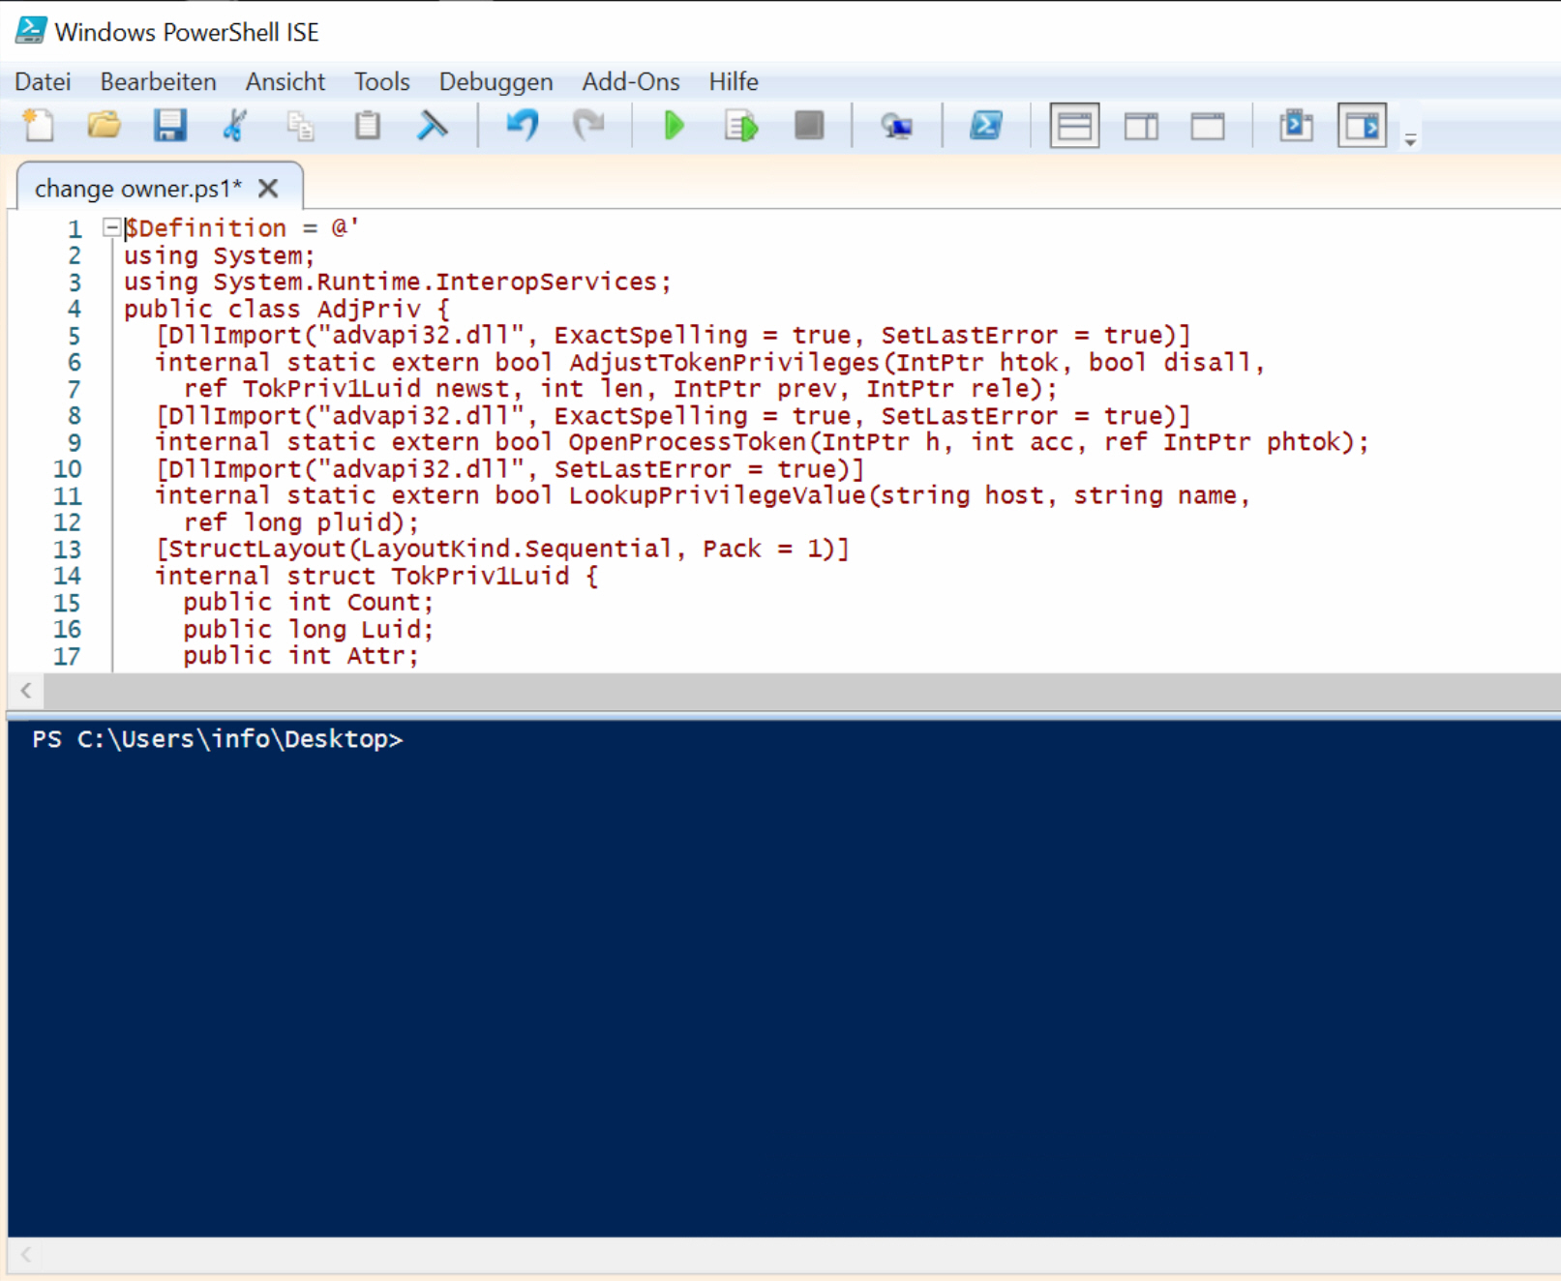Open new remote PowerShell tab icon

point(896,126)
